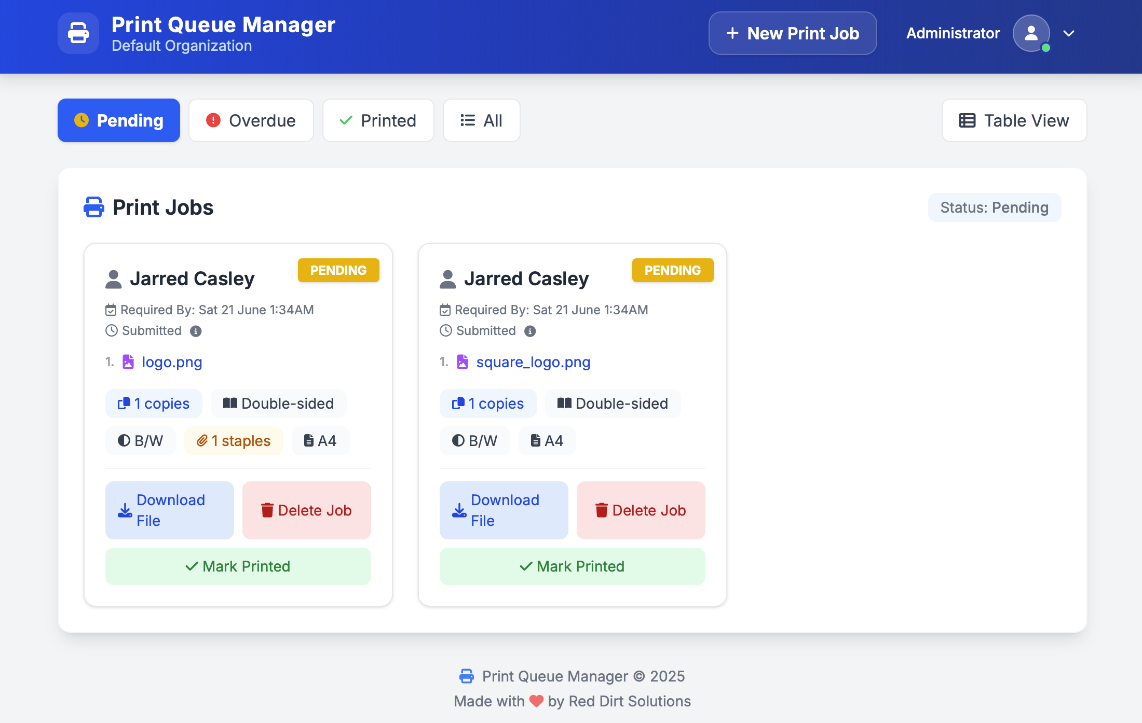Viewport: 1142px width, 723px height.
Task: Click the A4 paper tag in square_logo.png card
Action: coord(547,441)
